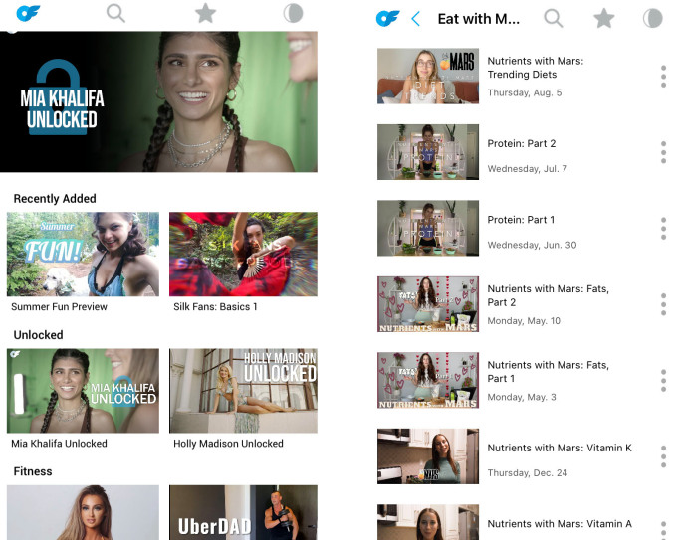Open three-dot menu for Protein: Part 2
677x540 pixels.
663,152
